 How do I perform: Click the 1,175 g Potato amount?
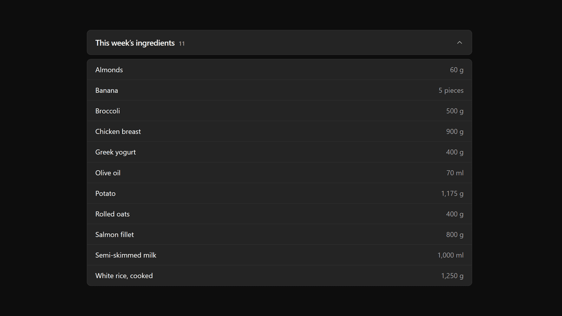pos(452,193)
